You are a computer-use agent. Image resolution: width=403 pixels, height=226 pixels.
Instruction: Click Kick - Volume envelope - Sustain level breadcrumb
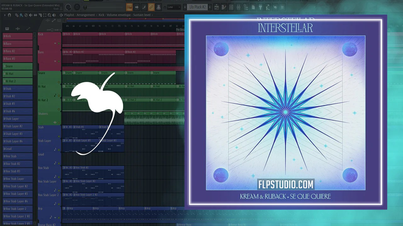pos(125,15)
